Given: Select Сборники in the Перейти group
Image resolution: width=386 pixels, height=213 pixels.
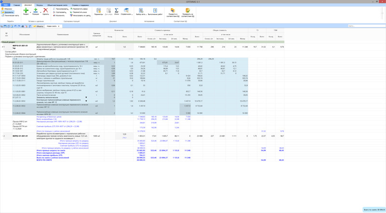Looking at the screenshot, I should [x=8, y=9].
